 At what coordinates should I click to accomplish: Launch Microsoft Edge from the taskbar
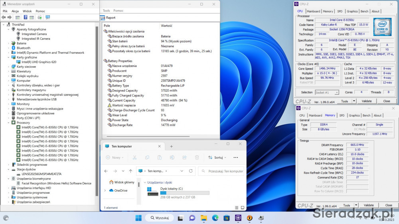(x=215, y=218)
